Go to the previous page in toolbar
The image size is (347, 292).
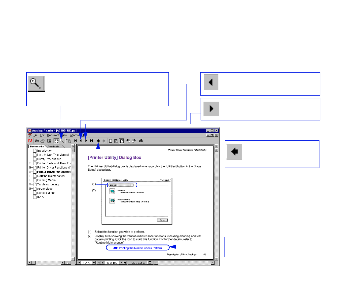click(81, 141)
